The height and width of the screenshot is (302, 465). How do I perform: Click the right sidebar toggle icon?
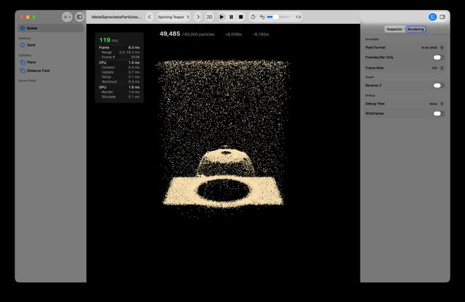(442, 17)
